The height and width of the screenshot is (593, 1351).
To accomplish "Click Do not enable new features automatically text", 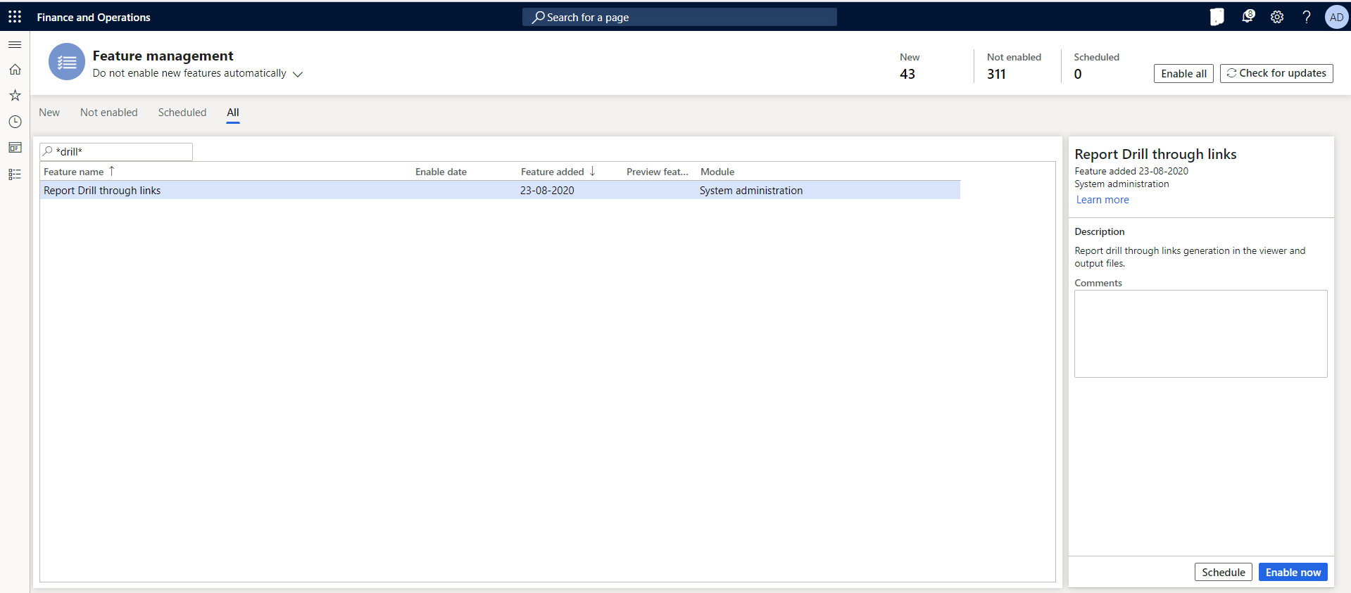I will pos(189,73).
